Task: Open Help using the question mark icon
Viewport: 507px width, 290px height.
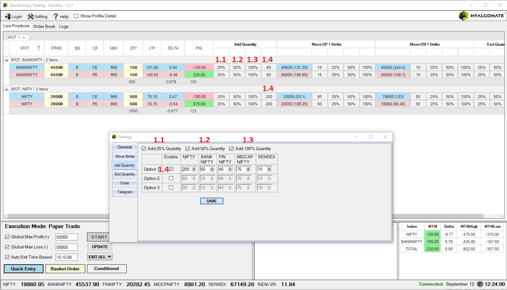Action: click(56, 16)
